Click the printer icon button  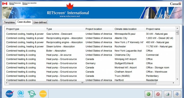pos(168,94)
